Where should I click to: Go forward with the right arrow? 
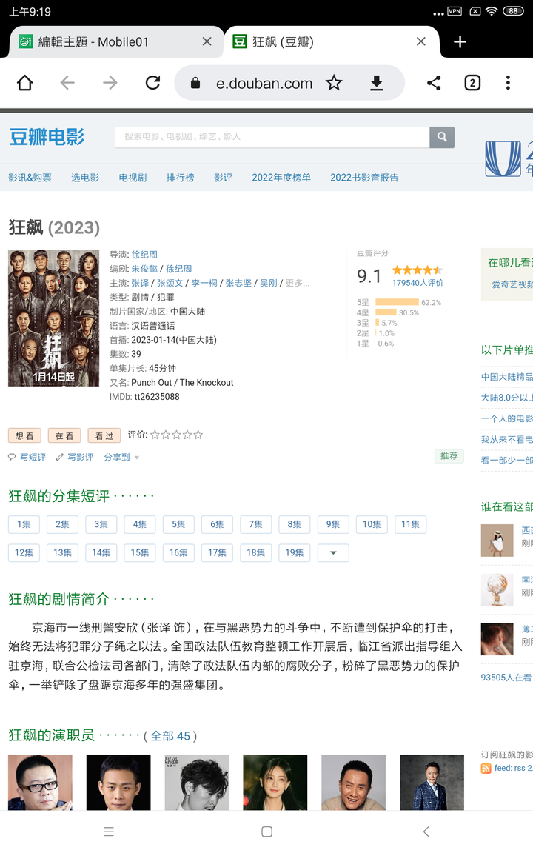coord(110,83)
